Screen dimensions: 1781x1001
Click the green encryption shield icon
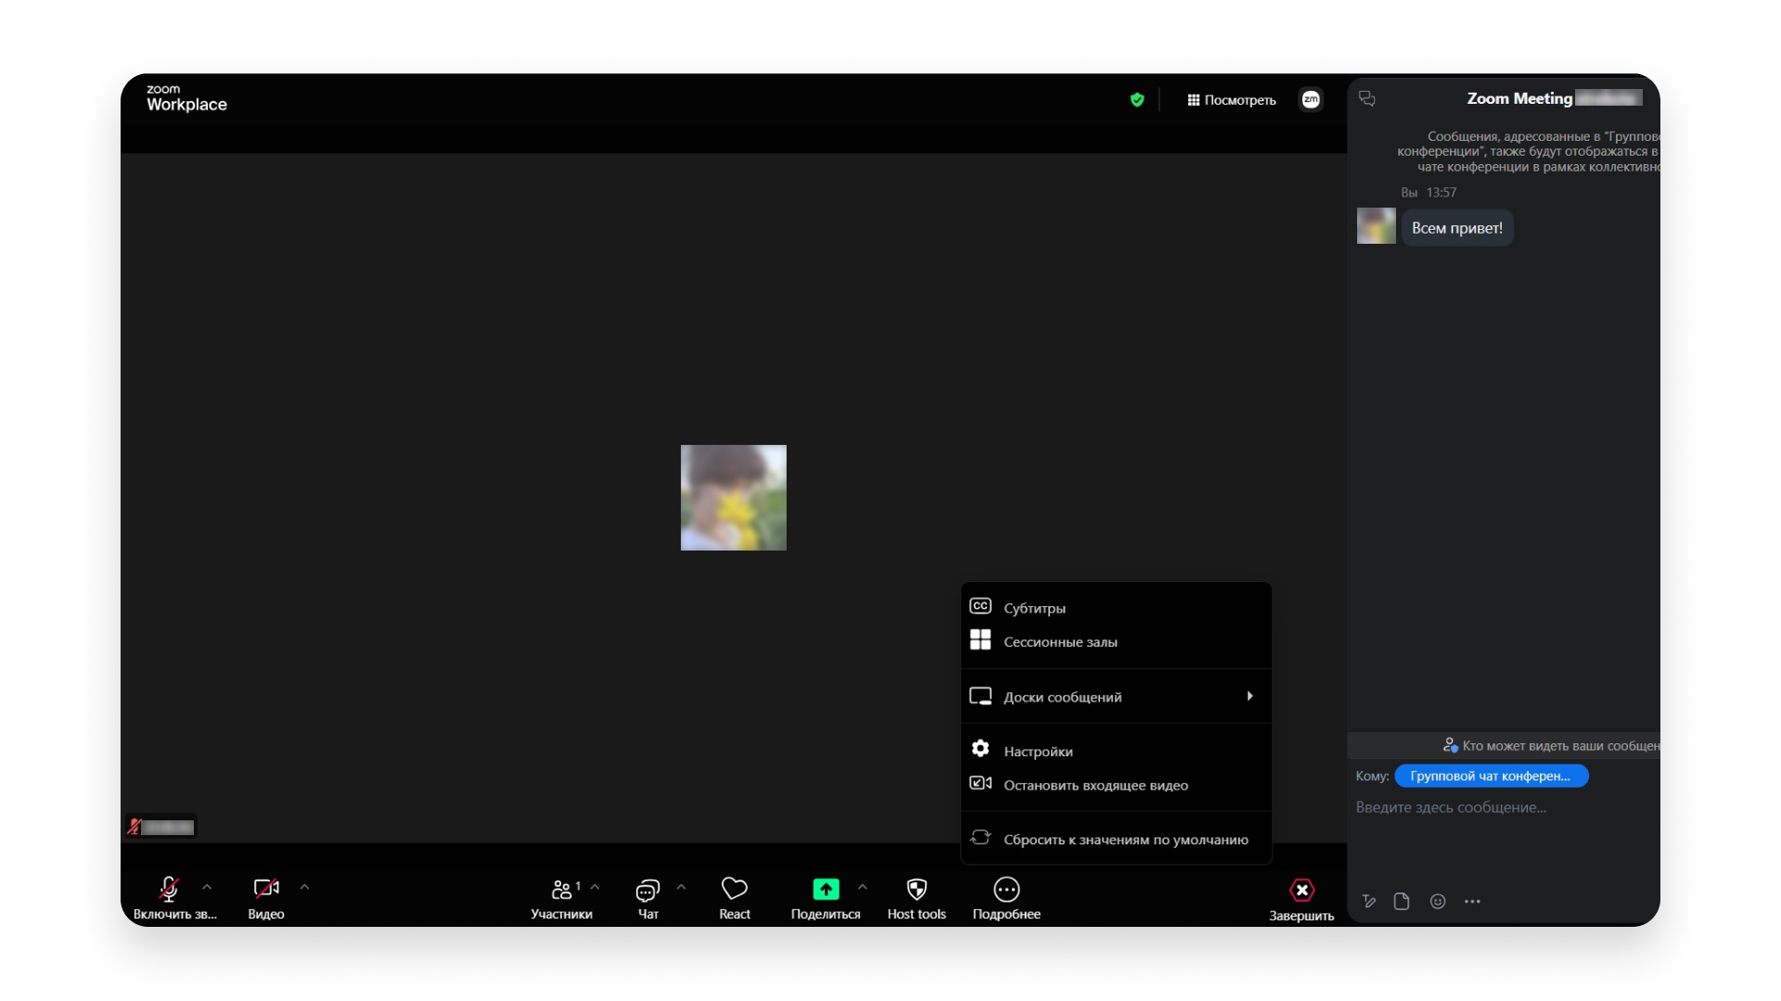(1137, 100)
